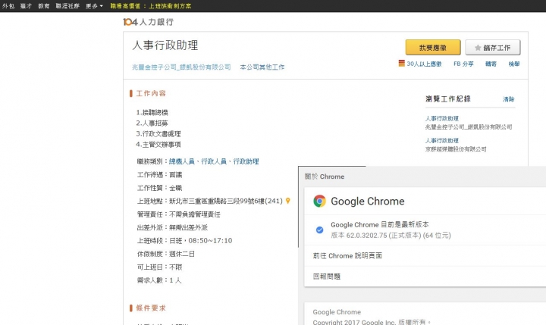Save this job with 儲存工作

[493, 47]
